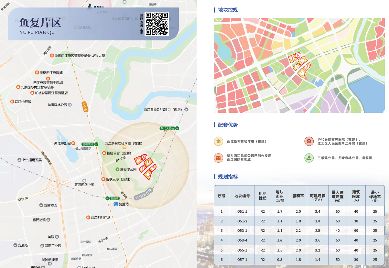Click the blue 复盛站 railway station icon
Image resolution: width=389 pixels, height=268 pixels.
click(115, 204)
